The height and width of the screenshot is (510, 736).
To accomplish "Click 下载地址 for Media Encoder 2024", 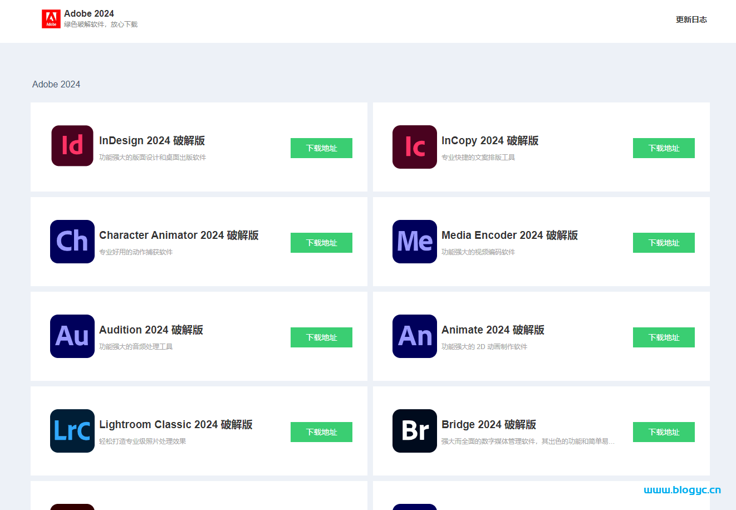I will 664,243.
